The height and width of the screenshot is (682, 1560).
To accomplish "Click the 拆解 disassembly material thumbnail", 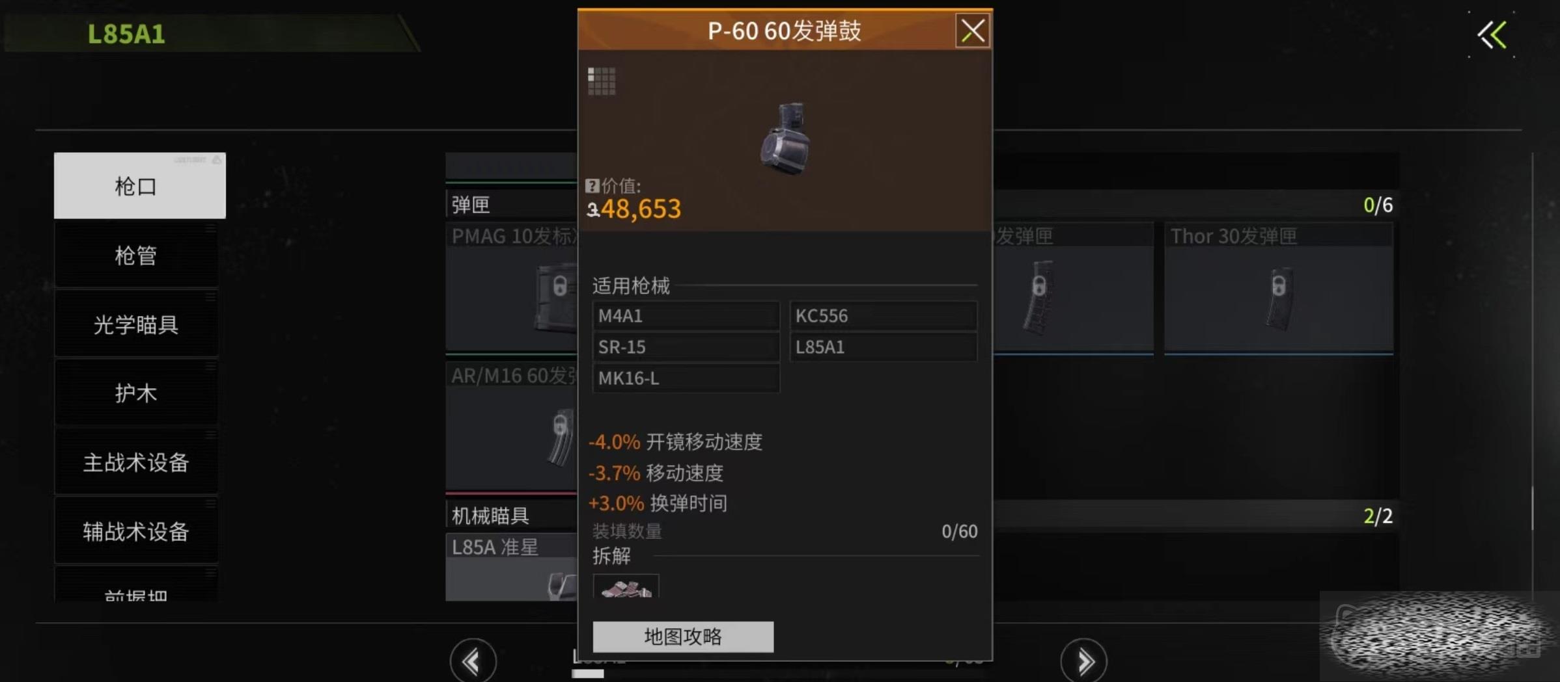I will tap(626, 586).
